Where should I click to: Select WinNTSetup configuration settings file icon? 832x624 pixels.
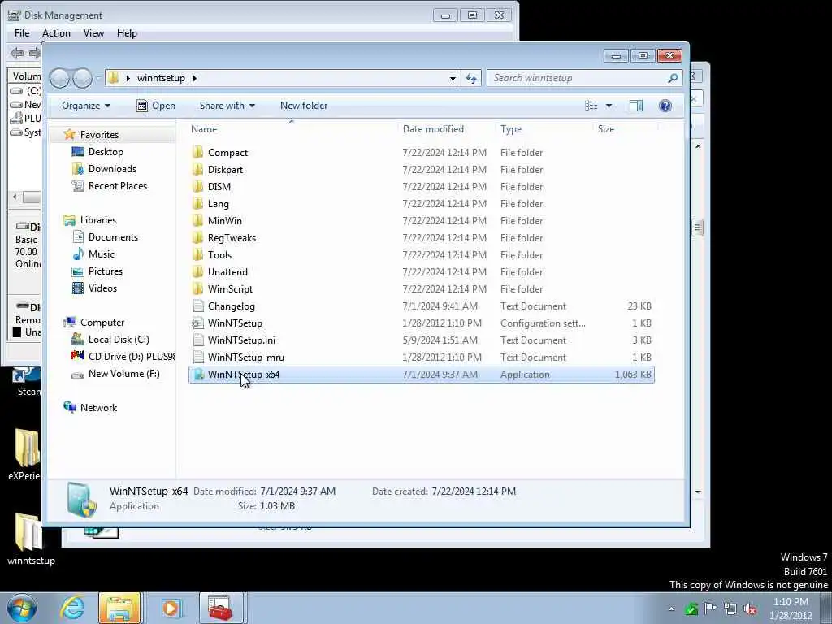(198, 323)
